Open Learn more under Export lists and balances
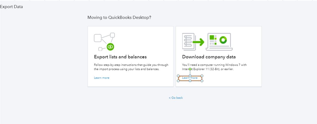This screenshot has width=317, height=124. pos(101,78)
